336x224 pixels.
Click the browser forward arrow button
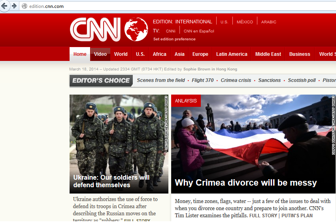[14, 6]
